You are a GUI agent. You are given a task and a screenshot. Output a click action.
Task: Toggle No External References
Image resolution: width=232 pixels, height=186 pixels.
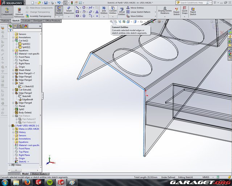[x=19, y=12]
